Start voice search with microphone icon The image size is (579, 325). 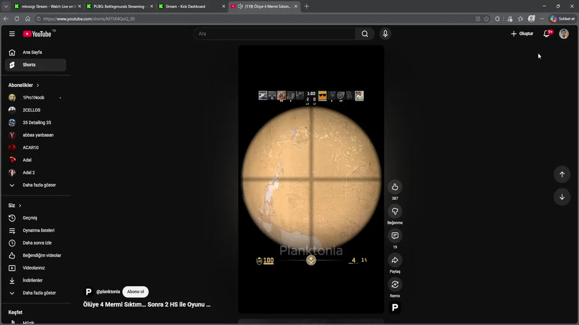(385, 34)
